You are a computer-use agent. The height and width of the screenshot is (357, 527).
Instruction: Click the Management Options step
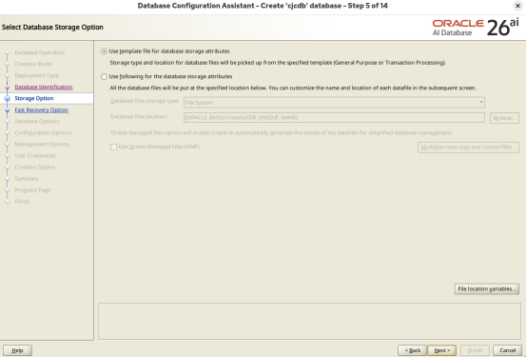coord(42,144)
